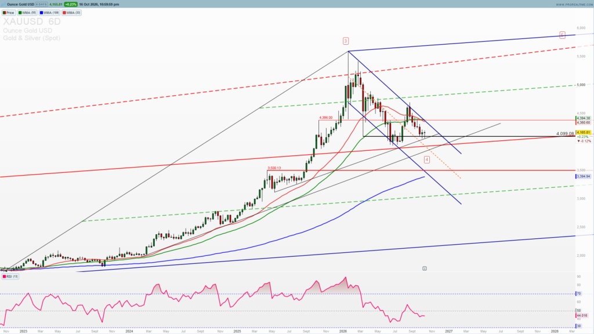Open the WWW.PROREALTIME.COM link
The height and width of the screenshot is (334, 594).
(x=574, y=5)
